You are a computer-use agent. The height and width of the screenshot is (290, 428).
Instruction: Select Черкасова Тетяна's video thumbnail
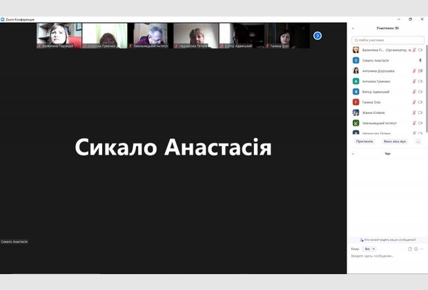(x=196, y=36)
